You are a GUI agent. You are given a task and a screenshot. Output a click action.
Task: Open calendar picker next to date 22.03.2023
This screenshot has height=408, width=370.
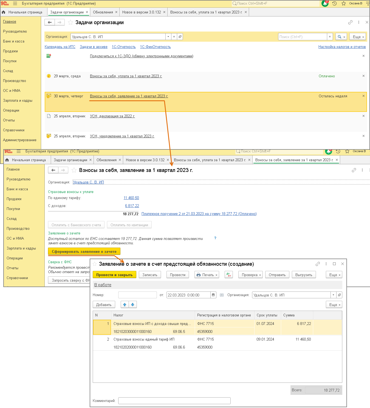tap(213, 295)
